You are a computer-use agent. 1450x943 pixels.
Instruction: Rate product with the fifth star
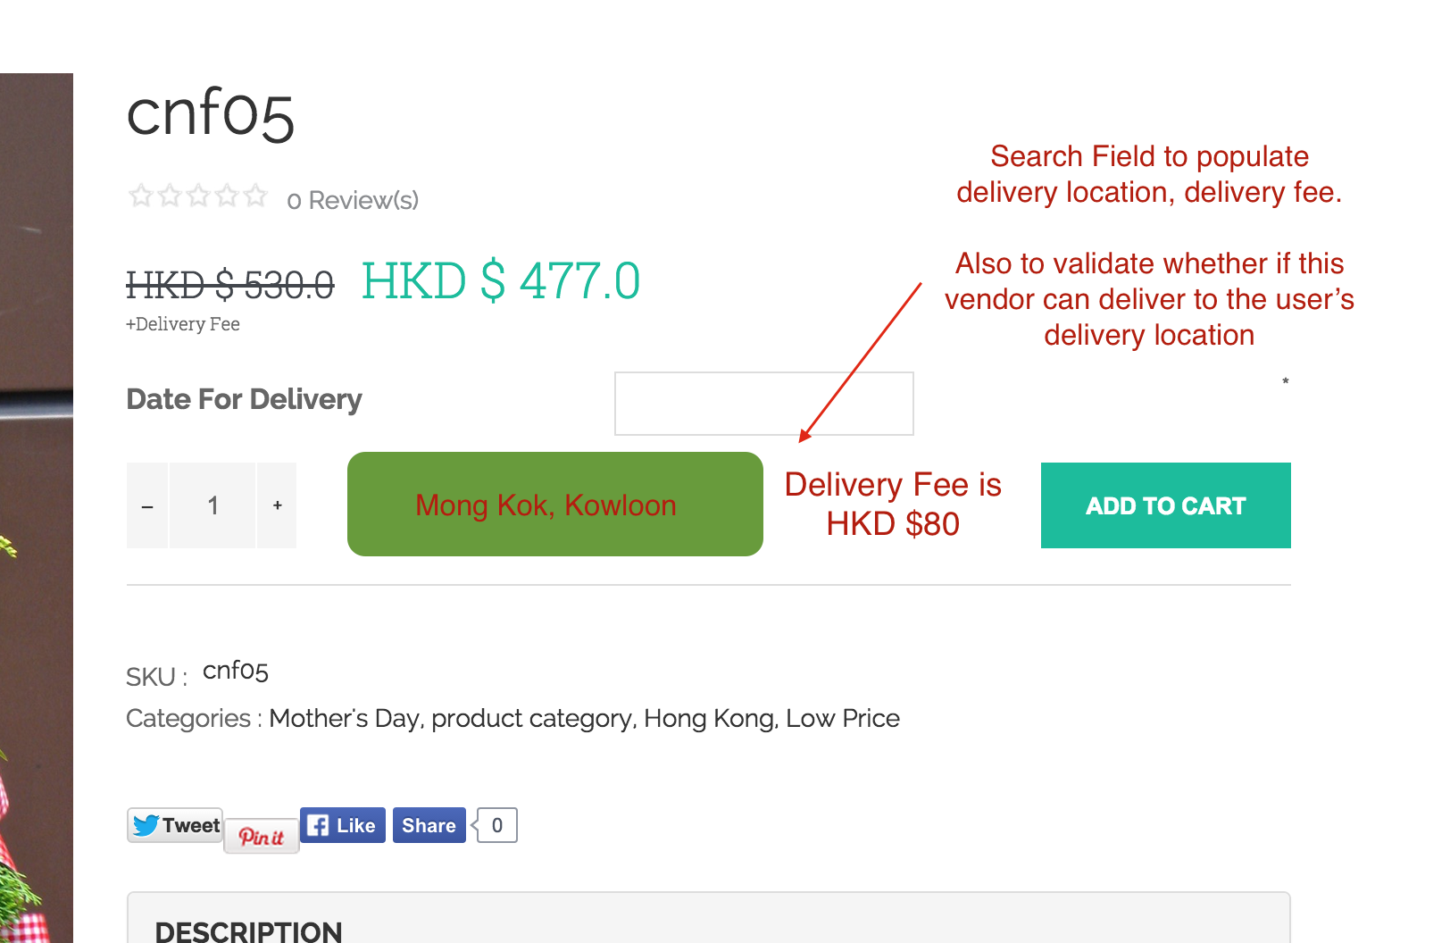click(256, 196)
